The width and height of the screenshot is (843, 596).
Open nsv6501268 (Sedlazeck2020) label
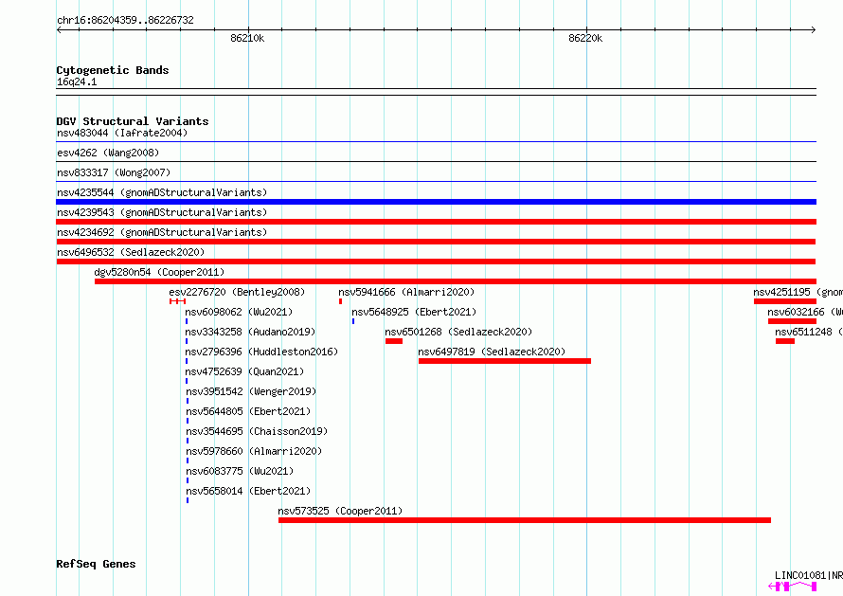pos(458,332)
